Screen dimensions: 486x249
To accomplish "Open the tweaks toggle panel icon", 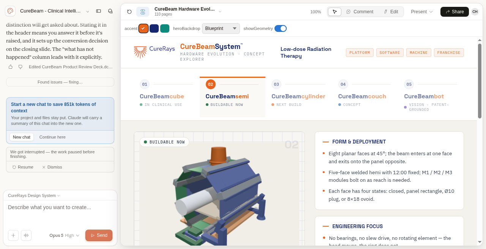I will pyautogui.click(x=143, y=12).
